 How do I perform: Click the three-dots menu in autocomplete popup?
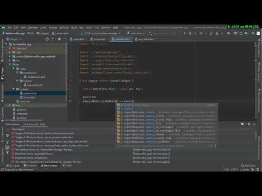click(216, 145)
